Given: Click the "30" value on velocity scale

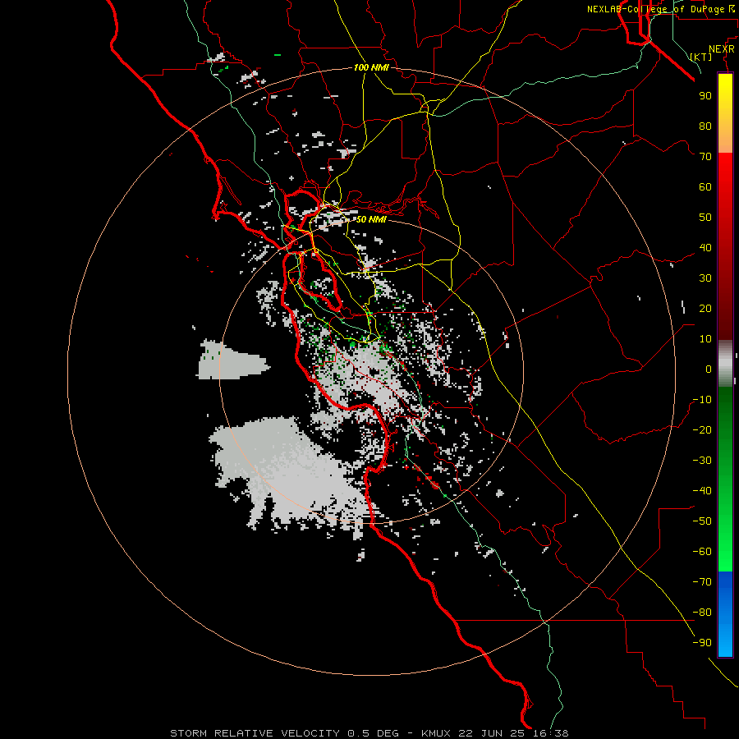Looking at the screenshot, I should [705, 278].
